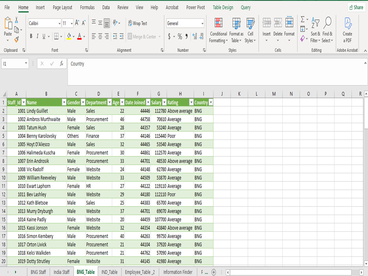
Task: Click the Cut scissors icon
Action: 17,20
